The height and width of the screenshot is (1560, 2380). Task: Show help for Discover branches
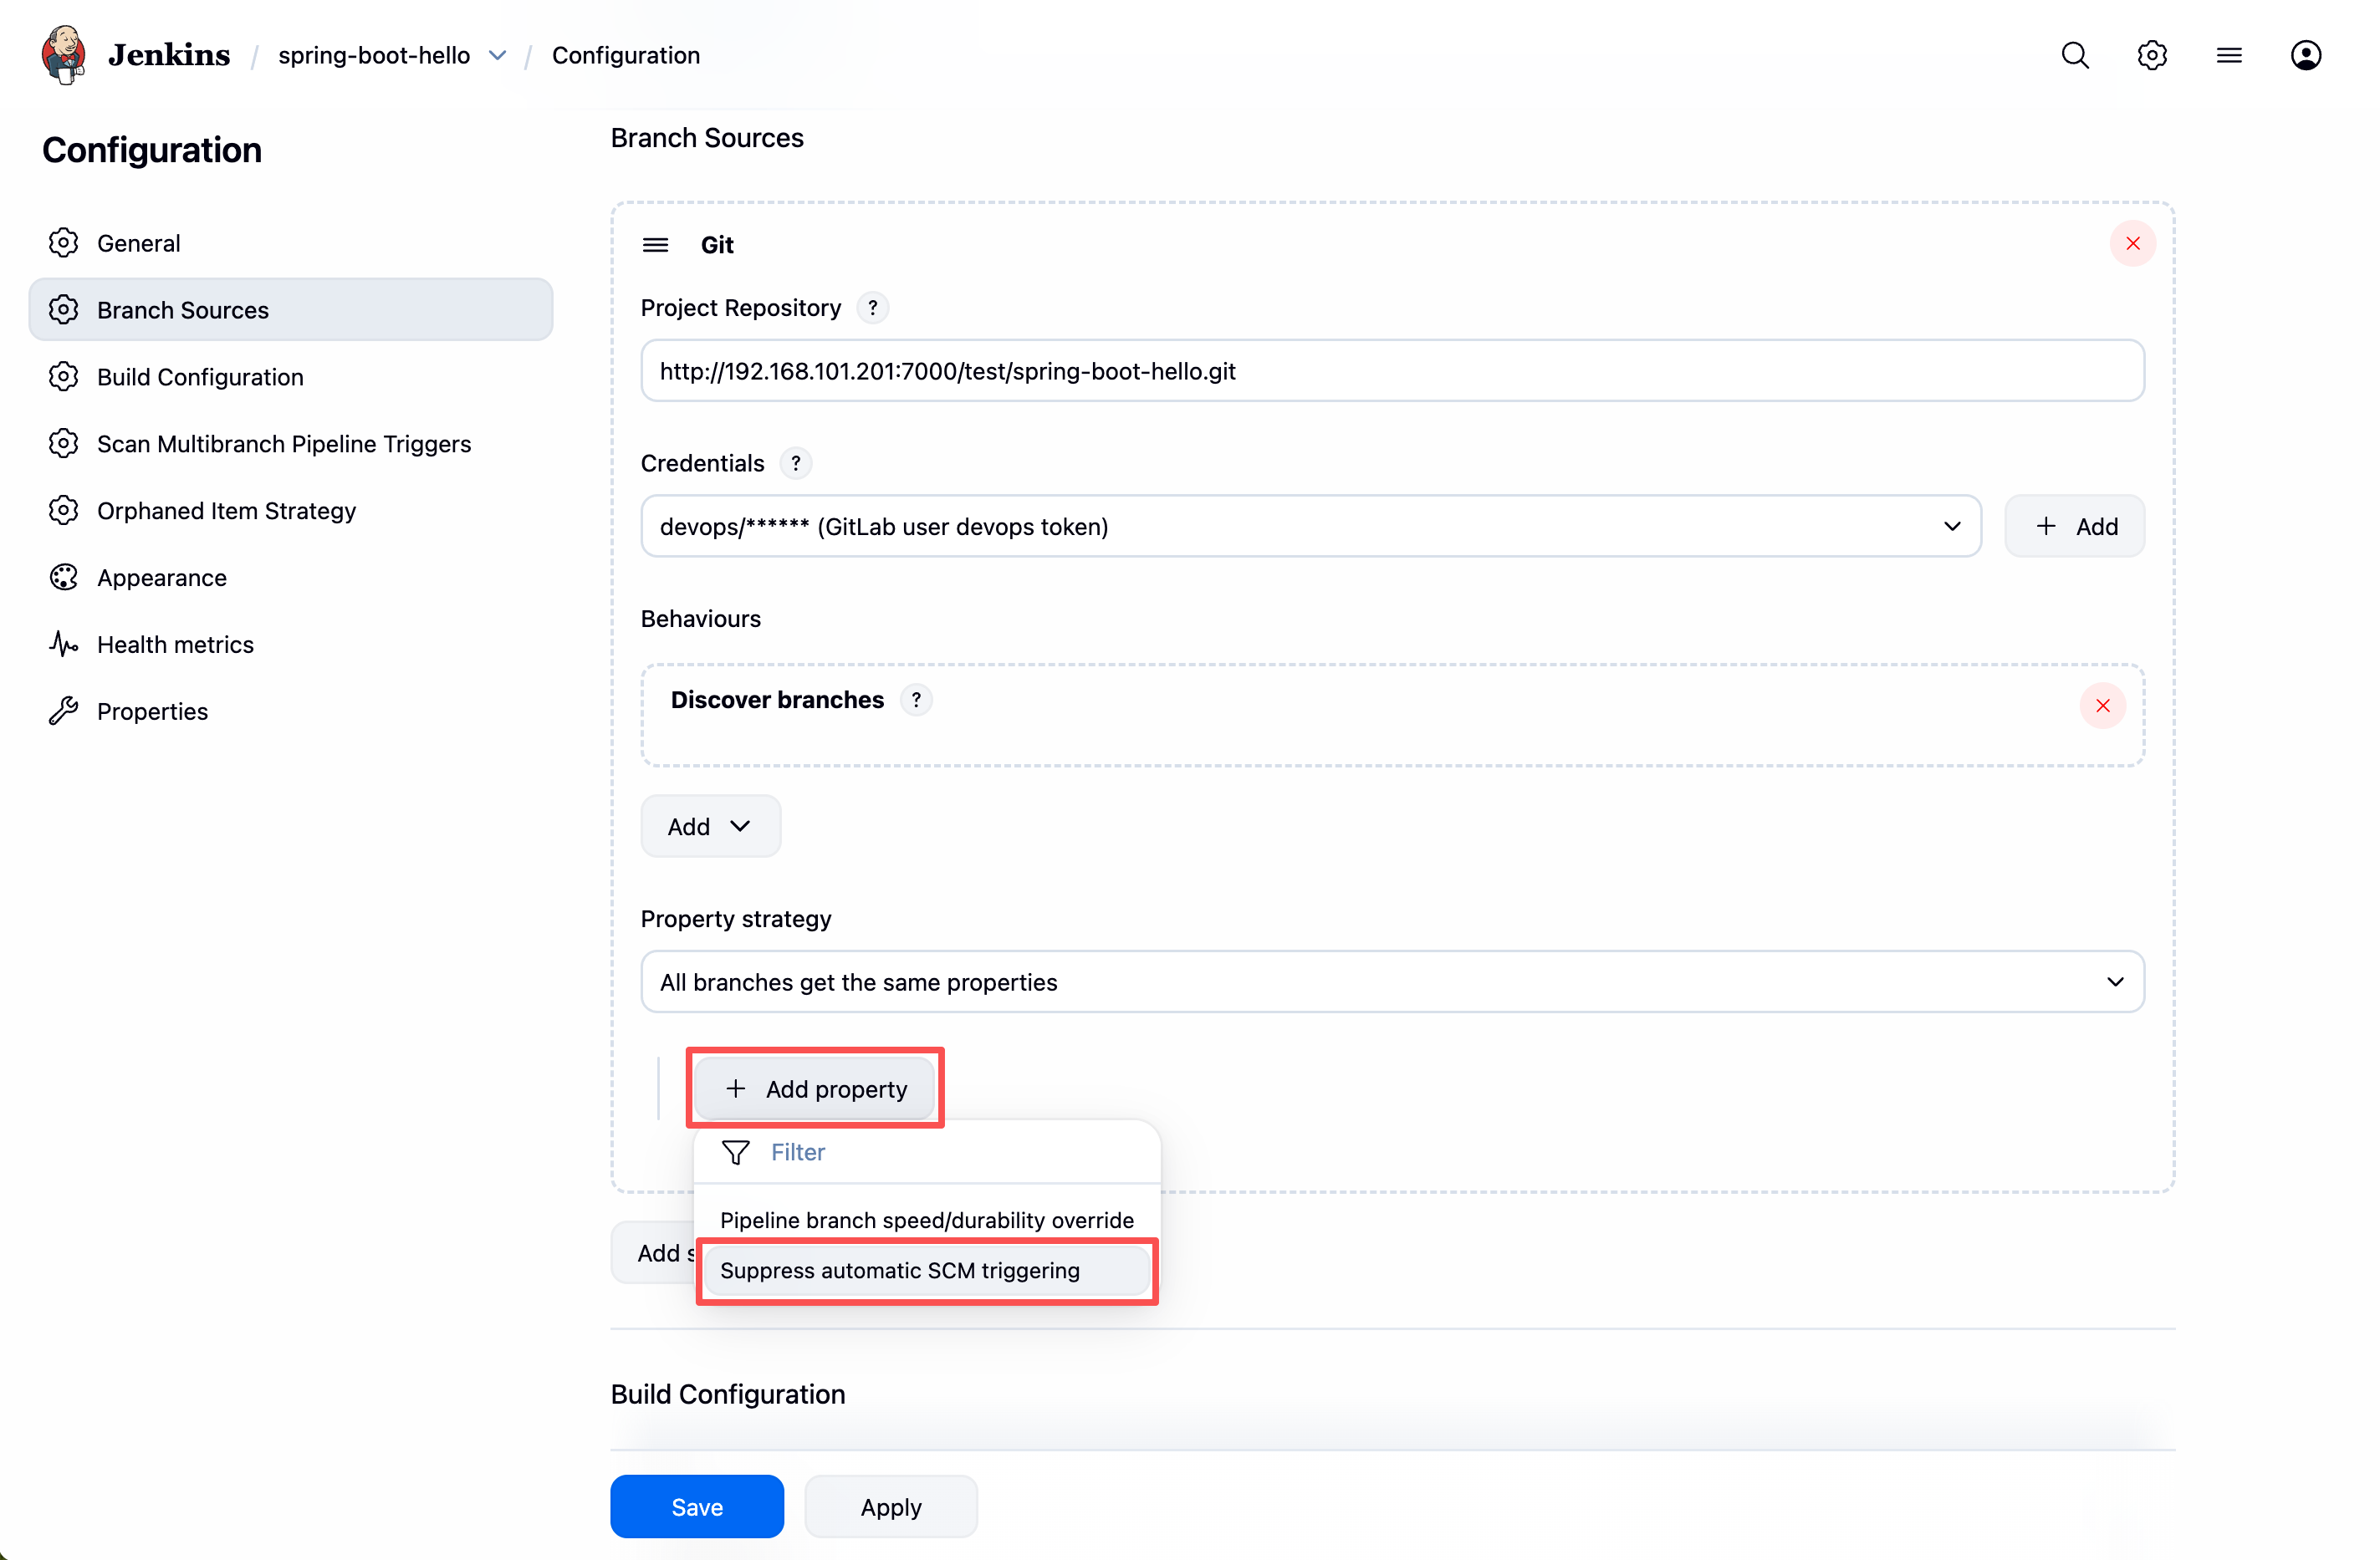[916, 700]
